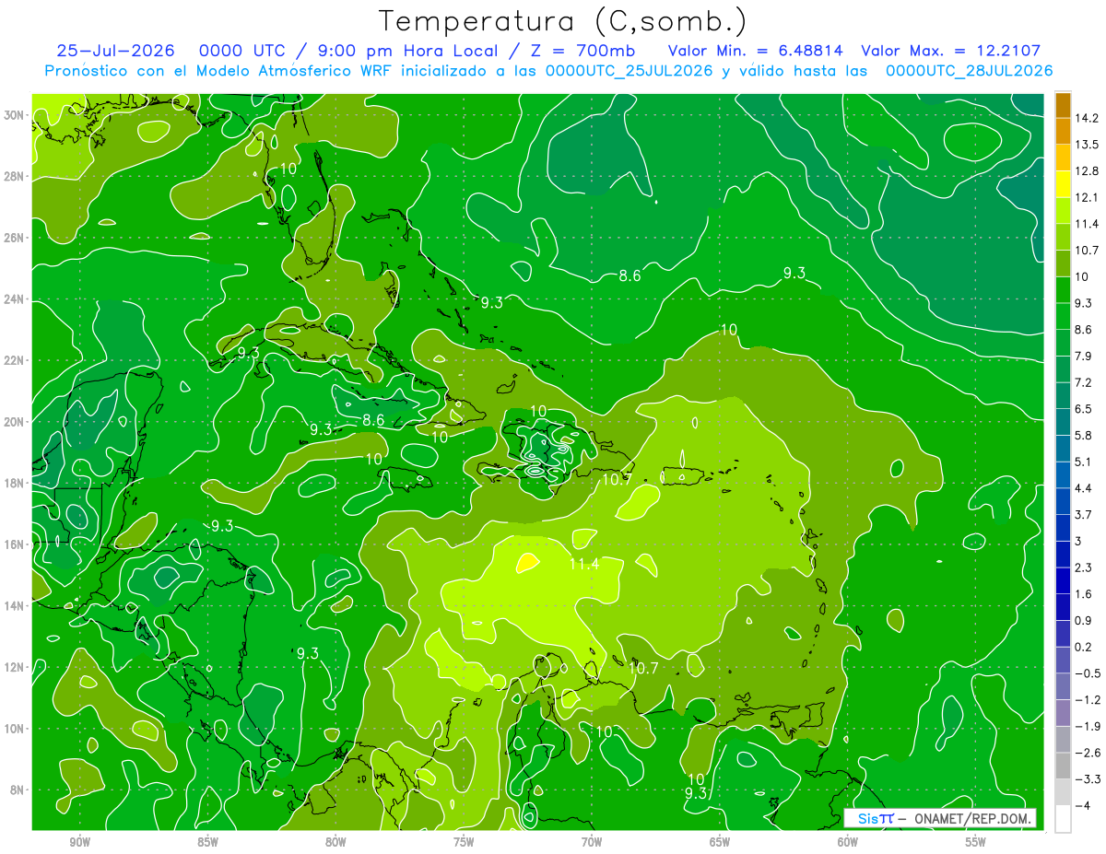The image size is (1106, 854).
Task: Click the '3.7' colorbar label
Action: (1084, 514)
